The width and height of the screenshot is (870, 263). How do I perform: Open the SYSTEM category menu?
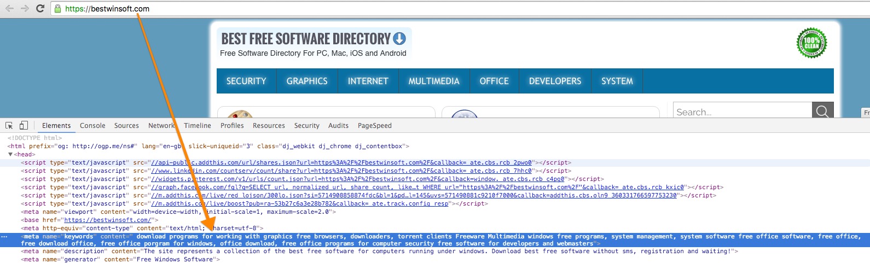tap(617, 81)
